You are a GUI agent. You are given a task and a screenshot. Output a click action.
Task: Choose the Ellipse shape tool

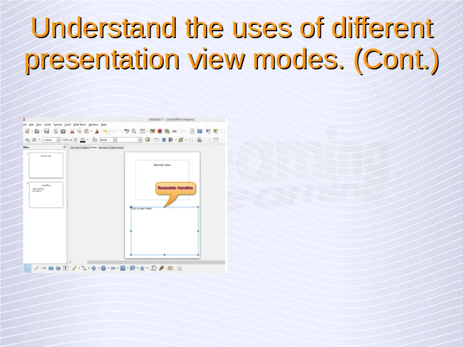pyautogui.click(x=58, y=268)
